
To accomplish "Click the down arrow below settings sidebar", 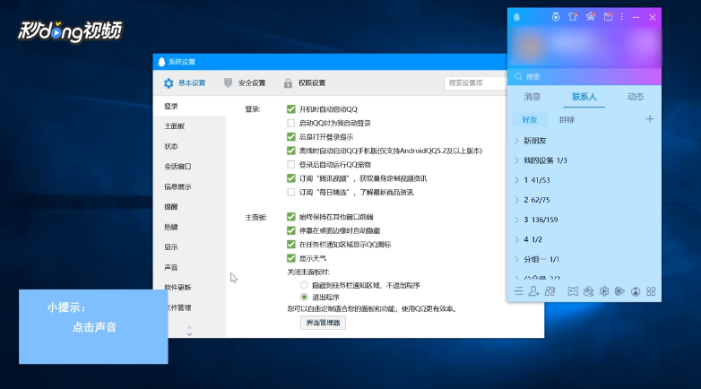I will (x=189, y=334).
